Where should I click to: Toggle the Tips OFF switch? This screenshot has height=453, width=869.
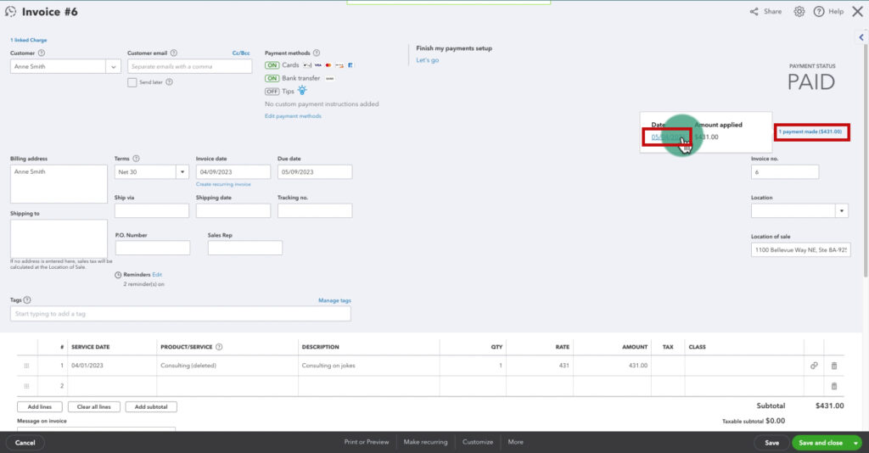click(x=272, y=92)
